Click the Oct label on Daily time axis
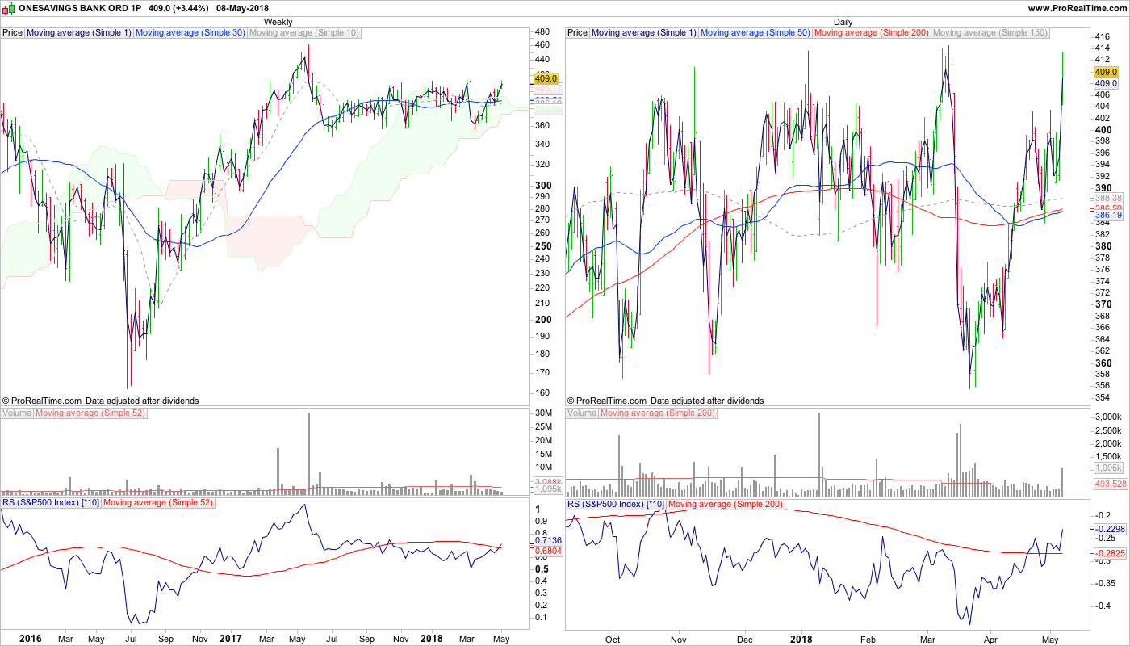This screenshot has width=1130, height=646. click(x=613, y=639)
